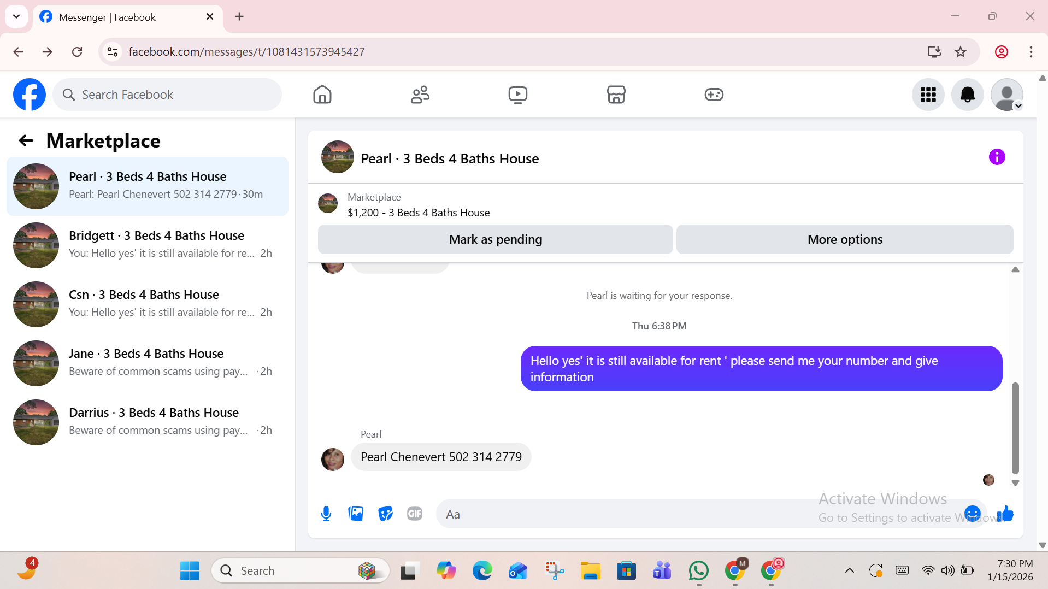Open install app icon in address bar
Image resolution: width=1048 pixels, height=589 pixels.
[x=934, y=52]
